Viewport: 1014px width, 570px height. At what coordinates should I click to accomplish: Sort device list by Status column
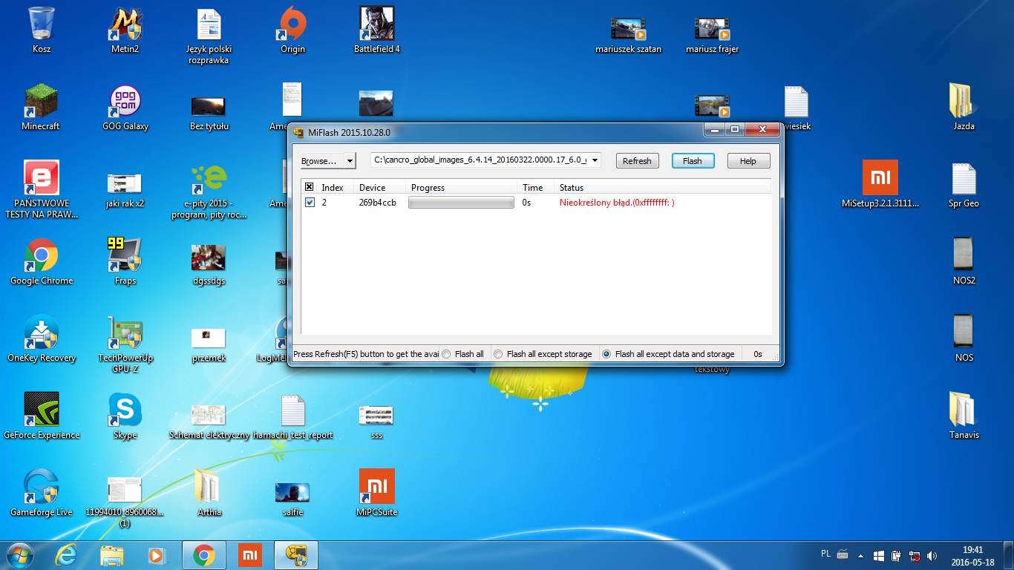[572, 188]
